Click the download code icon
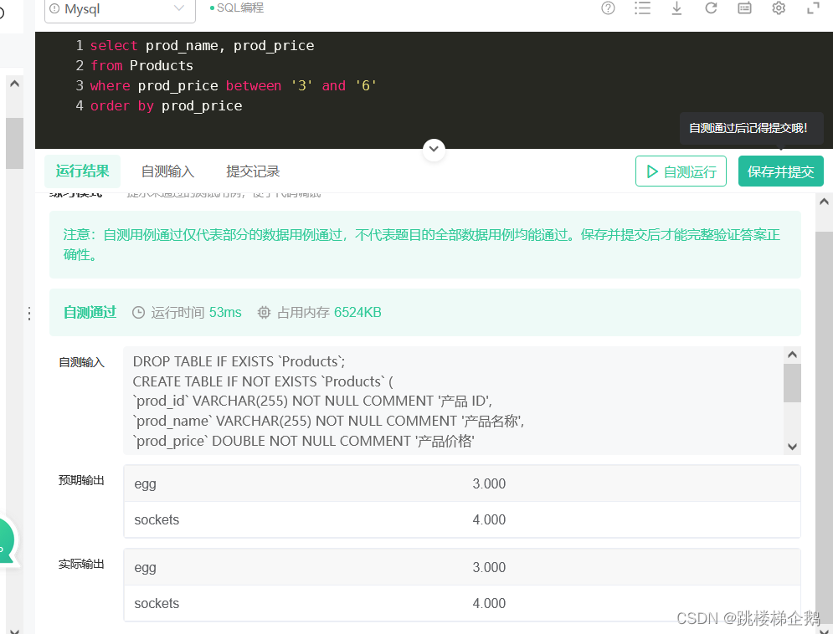The height and width of the screenshot is (634, 833). (676, 8)
